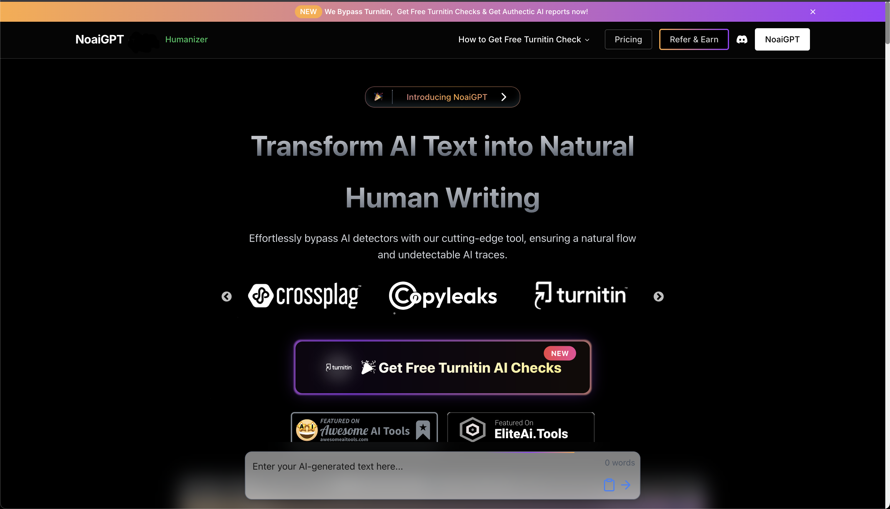890x509 pixels.
Task: Click the Copyleaks logo
Action: (443, 296)
